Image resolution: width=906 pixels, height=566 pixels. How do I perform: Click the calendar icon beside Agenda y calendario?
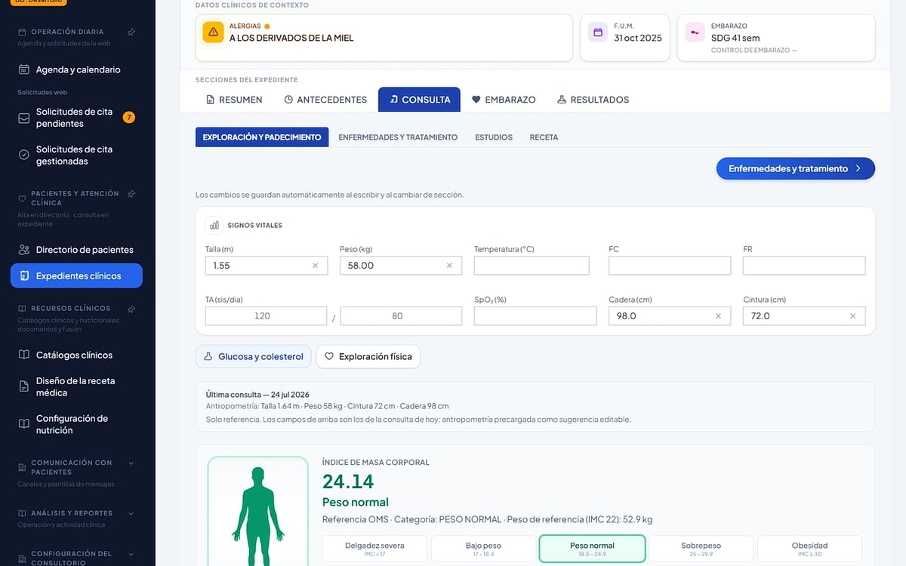click(x=24, y=69)
